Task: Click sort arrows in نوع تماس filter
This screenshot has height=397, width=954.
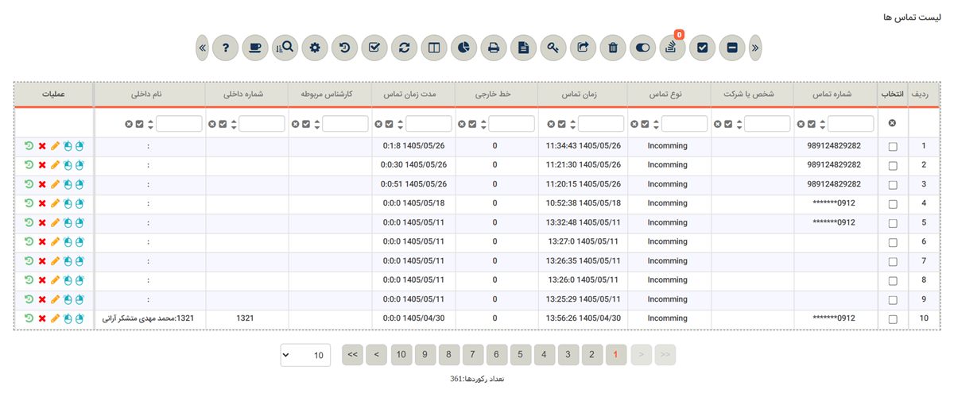Action: point(656,124)
